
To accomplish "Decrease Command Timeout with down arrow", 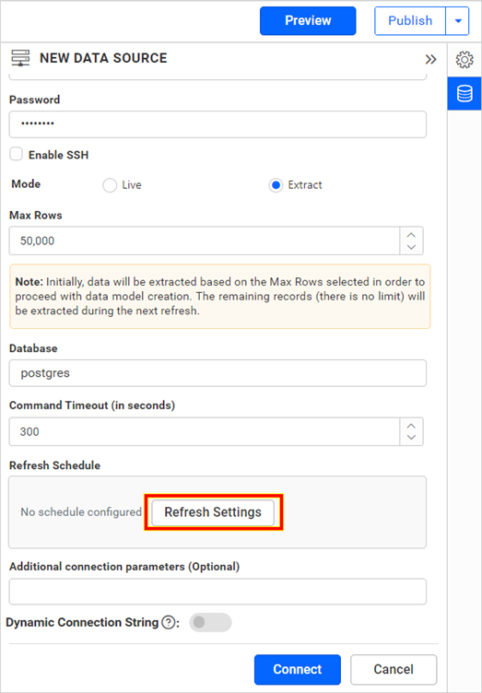I will click(411, 438).
